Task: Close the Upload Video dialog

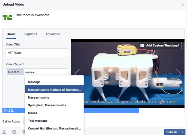Action: 183,5
